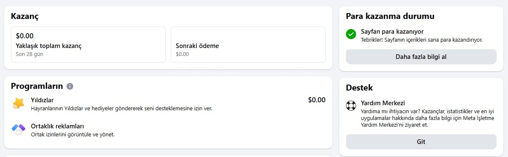Click the Yıldızlar $0.00 earnings amount
Screen dimensions: 508x157
point(317,100)
